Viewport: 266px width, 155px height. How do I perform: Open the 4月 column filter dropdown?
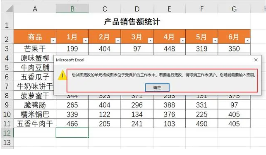coord(183,41)
